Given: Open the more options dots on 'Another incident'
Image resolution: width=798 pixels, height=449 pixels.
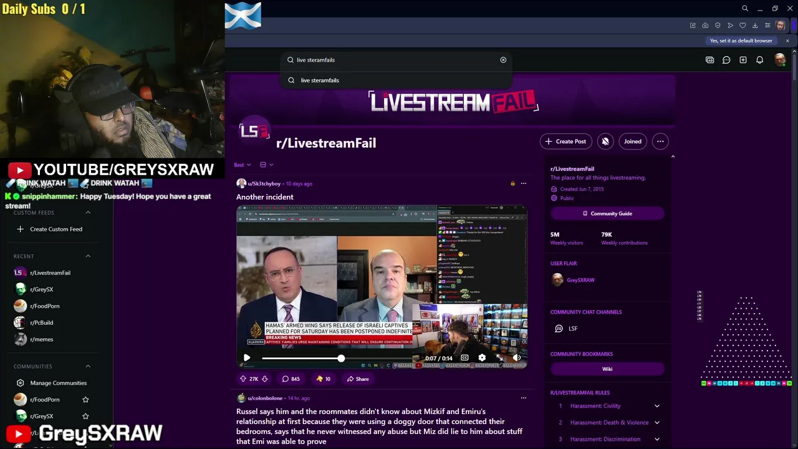Looking at the screenshot, I should point(523,183).
